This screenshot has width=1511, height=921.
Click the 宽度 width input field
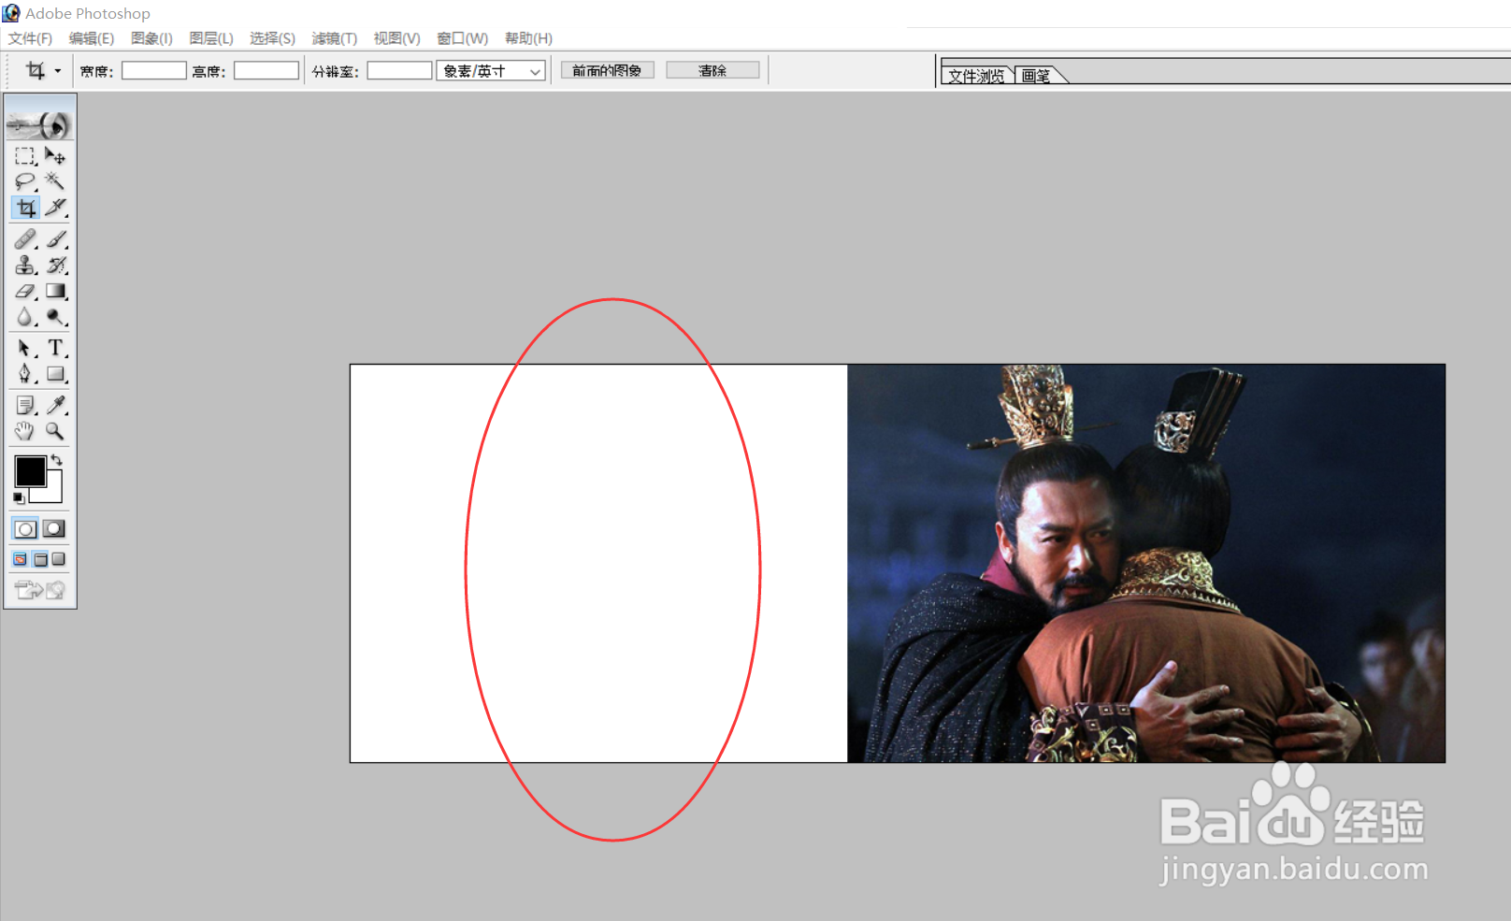coord(154,71)
